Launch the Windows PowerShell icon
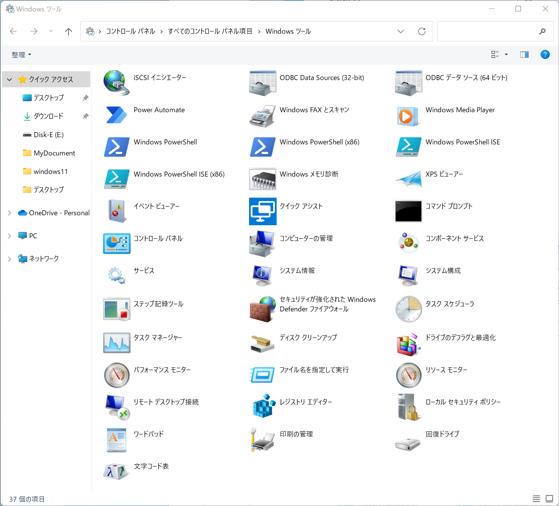559x506 pixels. point(116,147)
